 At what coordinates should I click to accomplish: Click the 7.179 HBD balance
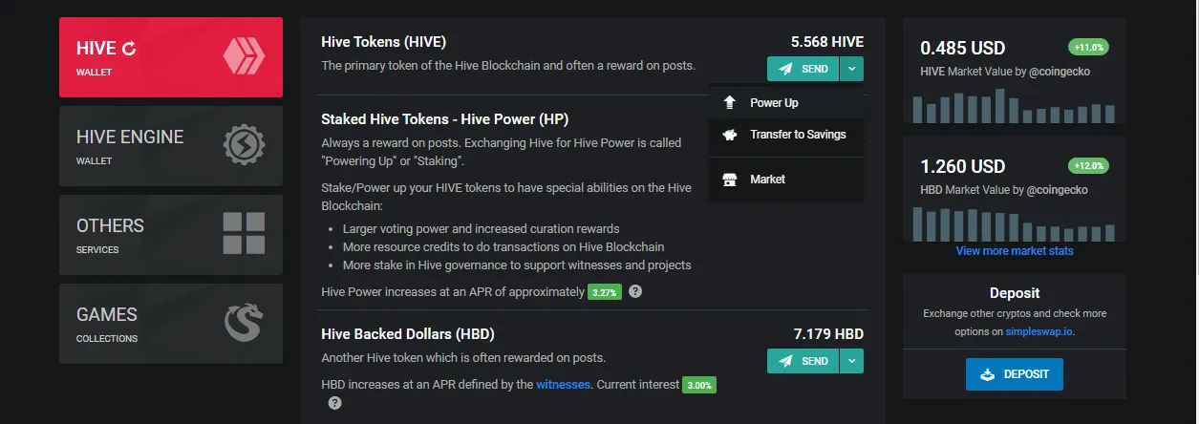click(829, 334)
